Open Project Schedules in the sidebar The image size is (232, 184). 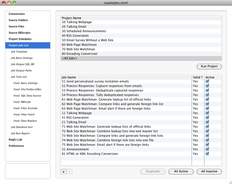point(28,39)
